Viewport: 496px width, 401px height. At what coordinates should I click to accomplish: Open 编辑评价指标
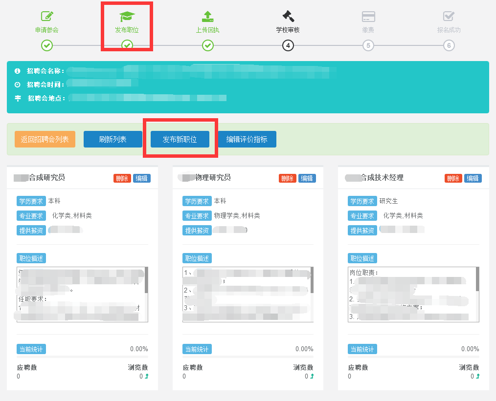tap(247, 139)
